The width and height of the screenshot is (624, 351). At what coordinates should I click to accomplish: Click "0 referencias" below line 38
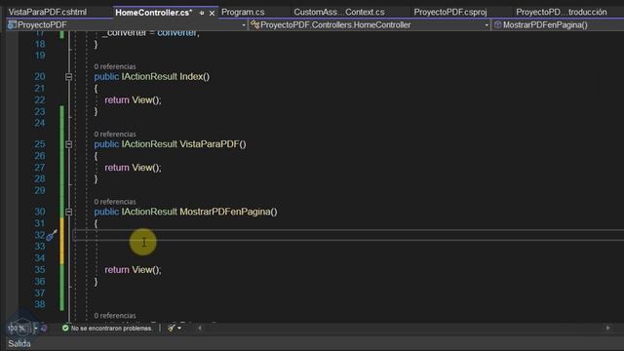(115, 316)
